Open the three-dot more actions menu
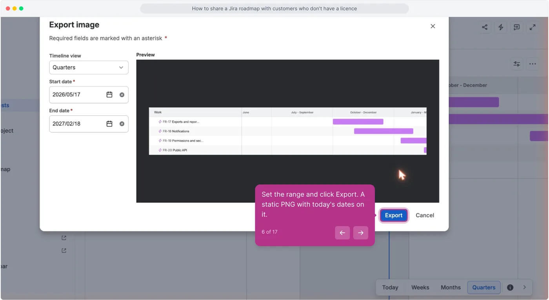 click(x=533, y=64)
